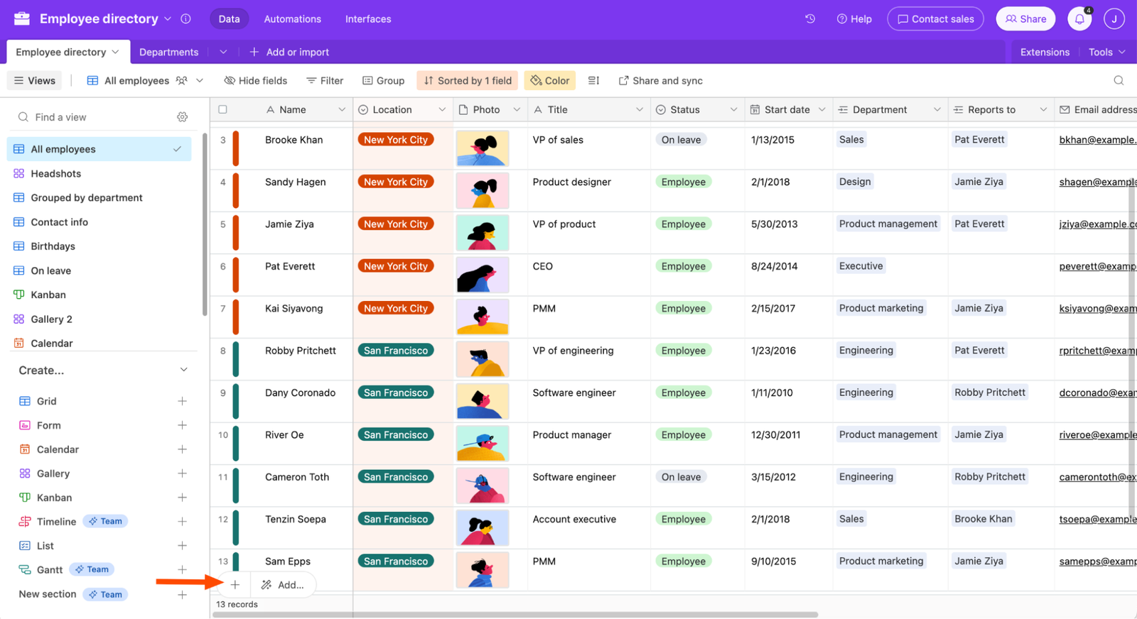Select the Hide fields option

(x=256, y=81)
